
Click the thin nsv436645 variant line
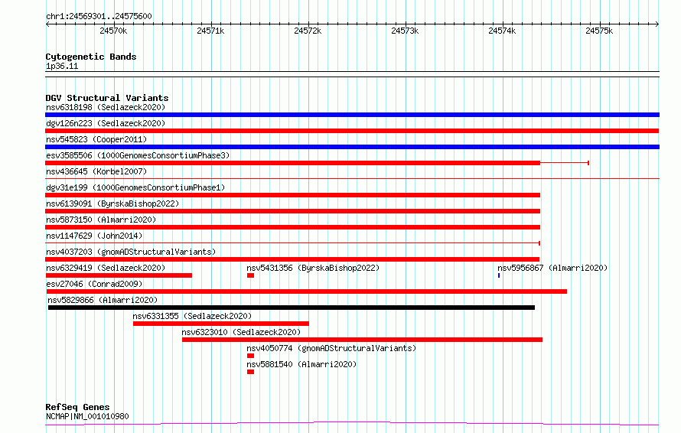coord(352,178)
